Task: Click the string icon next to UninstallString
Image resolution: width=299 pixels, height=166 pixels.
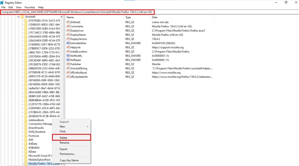Action: coord(68,68)
